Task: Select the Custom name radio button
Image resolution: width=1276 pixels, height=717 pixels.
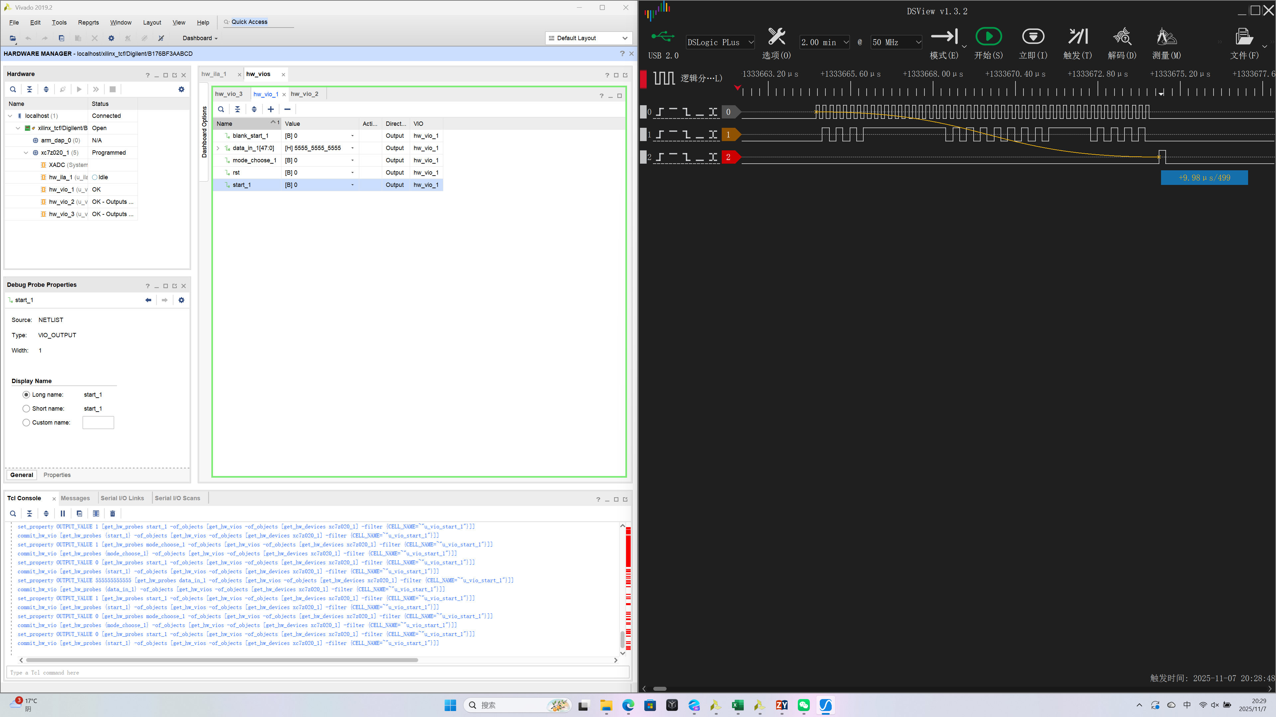Action: click(x=26, y=423)
